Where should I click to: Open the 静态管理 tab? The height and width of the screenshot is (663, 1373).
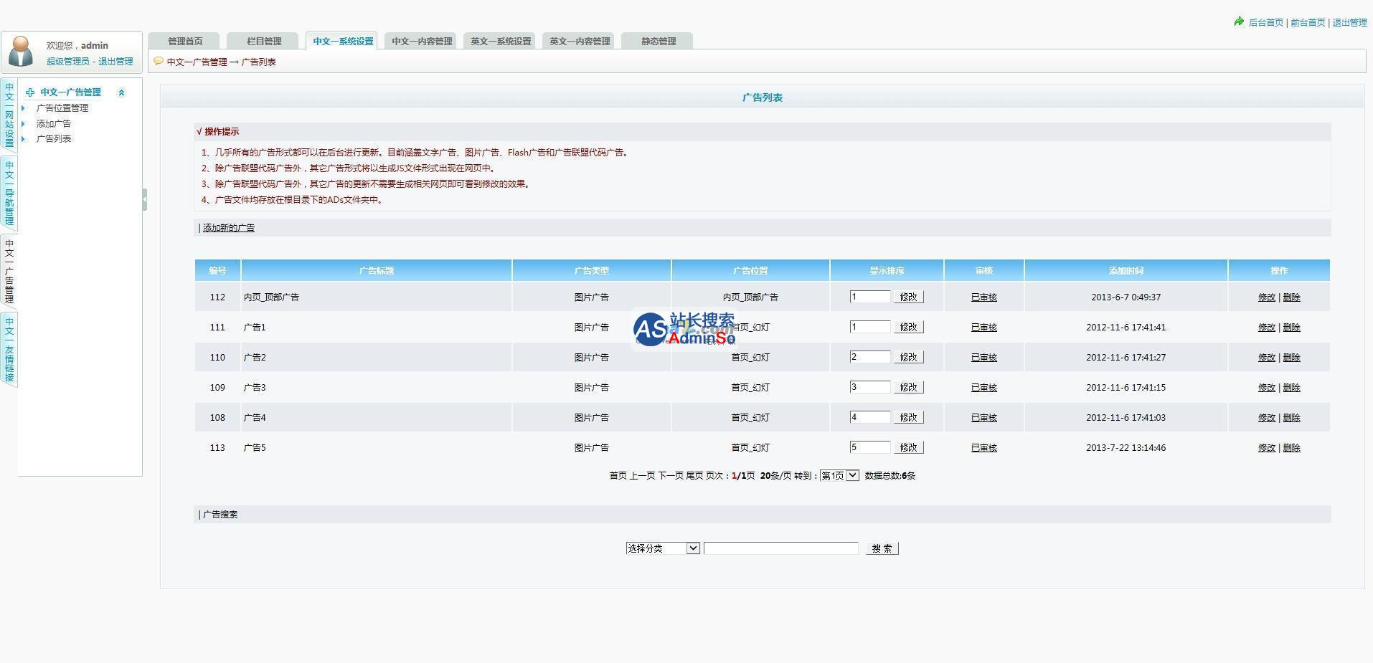pos(659,41)
